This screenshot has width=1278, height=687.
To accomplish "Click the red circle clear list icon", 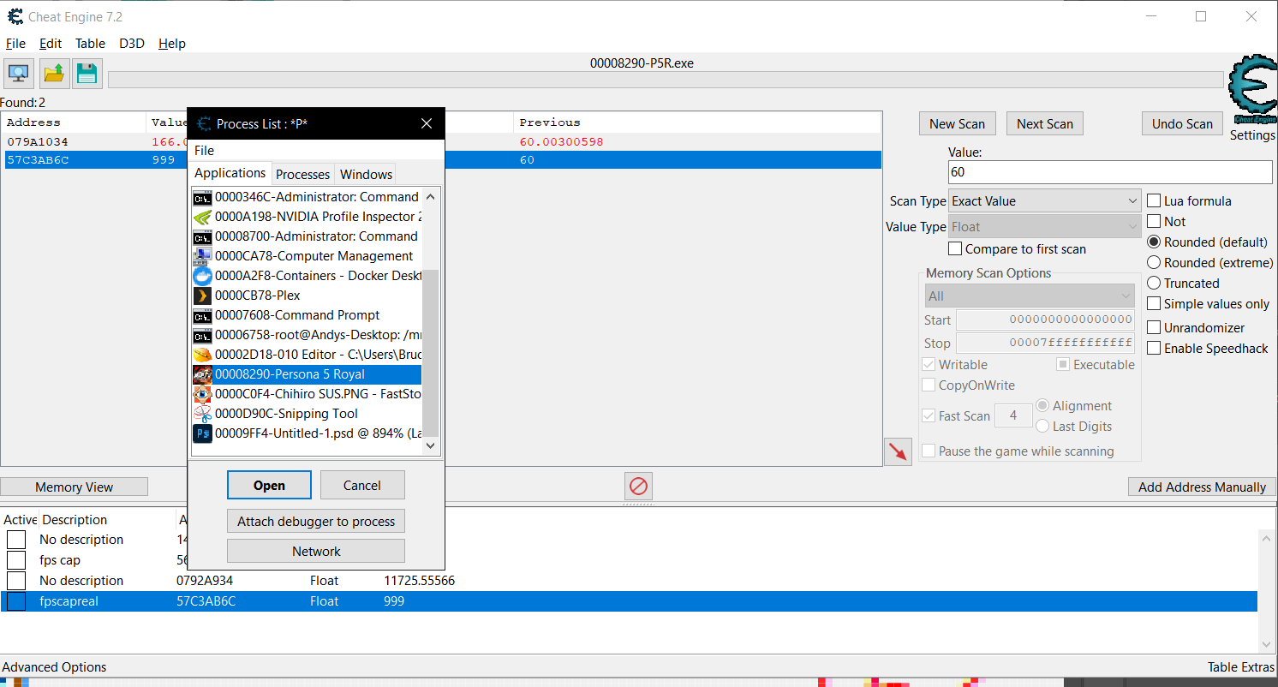I will [638, 487].
